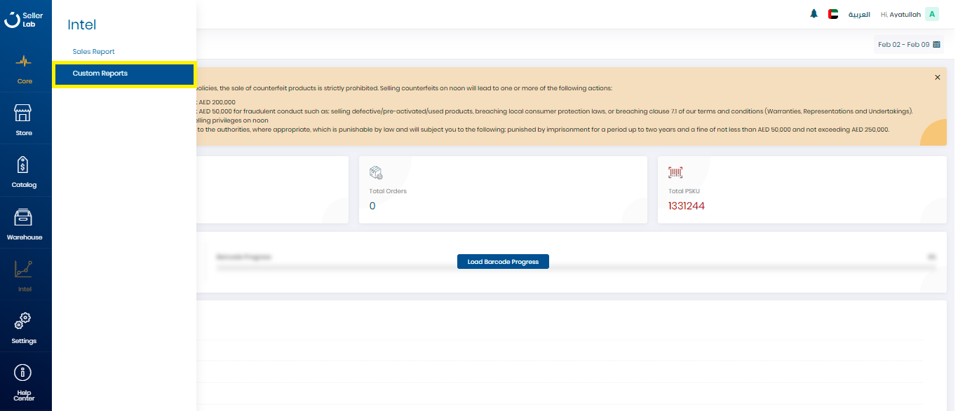
Task: Dismiss the counterfeit policy warning banner
Action: click(938, 78)
